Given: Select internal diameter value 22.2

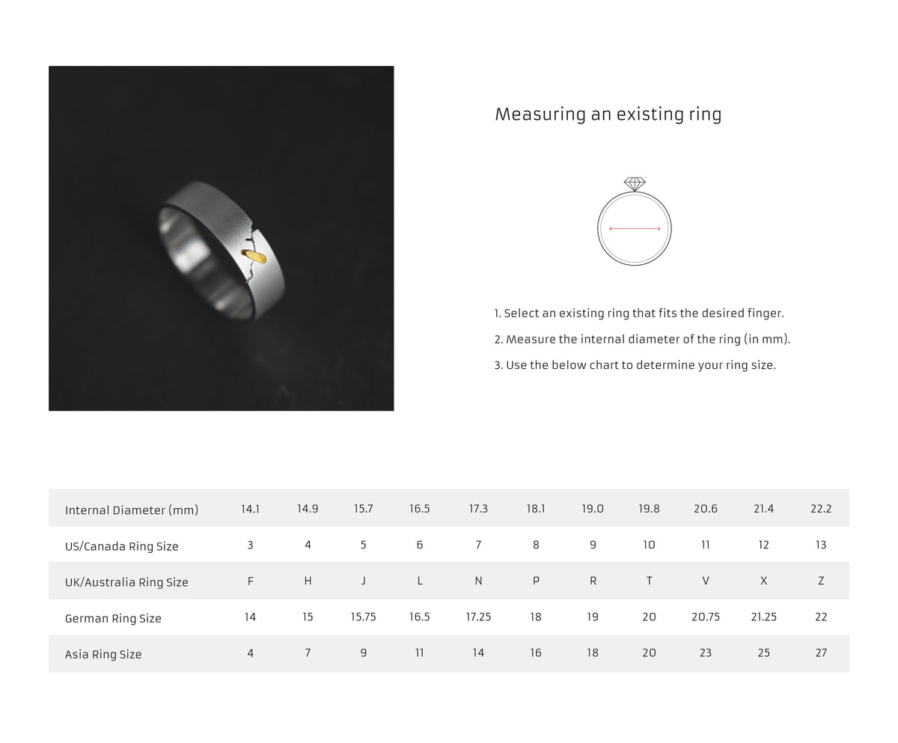Looking at the screenshot, I should 821,509.
